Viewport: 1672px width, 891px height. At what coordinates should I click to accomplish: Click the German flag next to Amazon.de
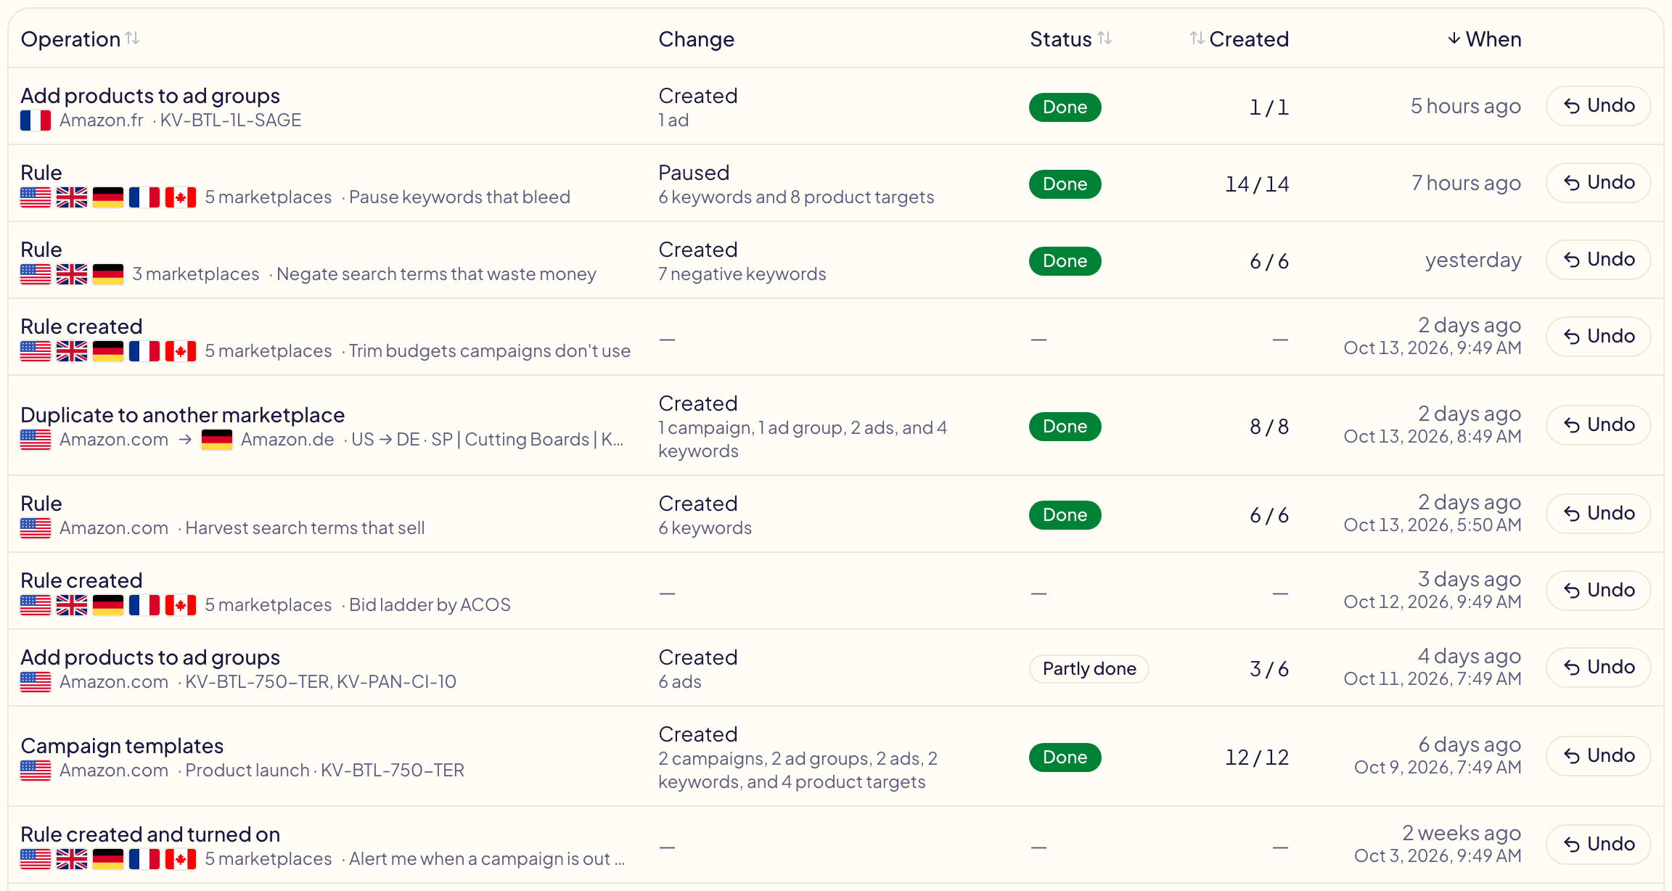(x=217, y=440)
